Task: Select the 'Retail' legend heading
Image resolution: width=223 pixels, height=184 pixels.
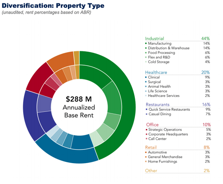Action: (x=151, y=147)
